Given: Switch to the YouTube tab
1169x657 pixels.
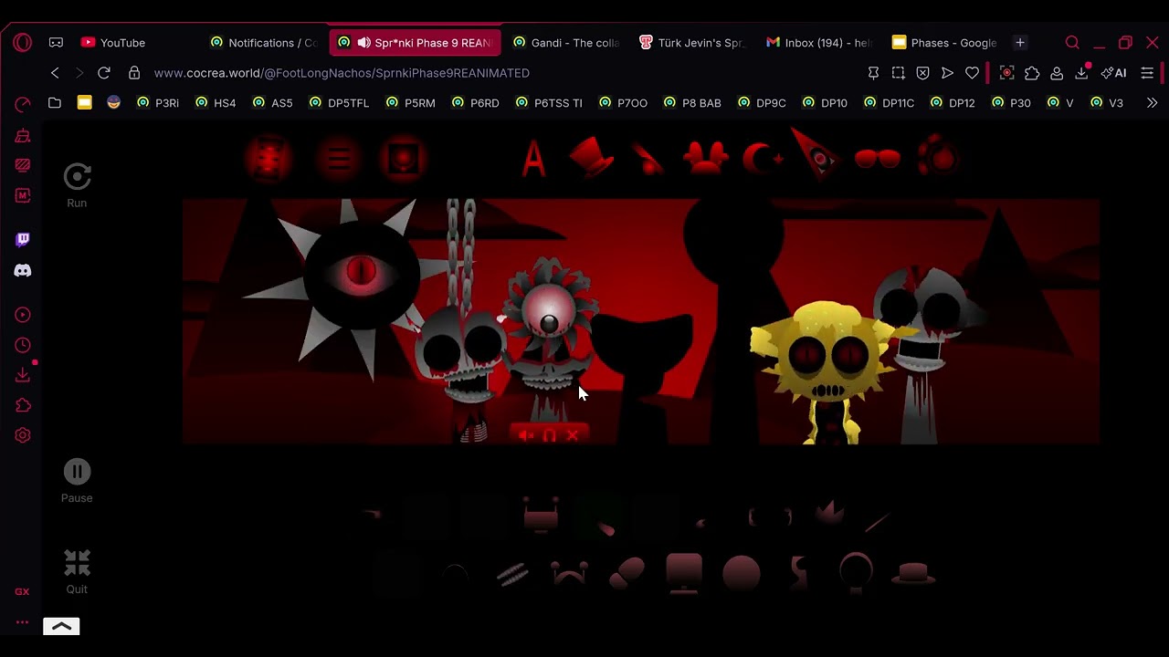Looking at the screenshot, I should 113,43.
